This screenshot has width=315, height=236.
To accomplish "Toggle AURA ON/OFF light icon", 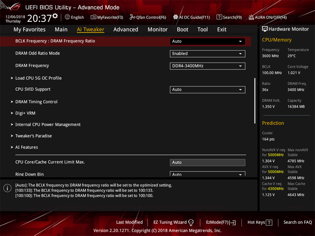I will point(251,17).
